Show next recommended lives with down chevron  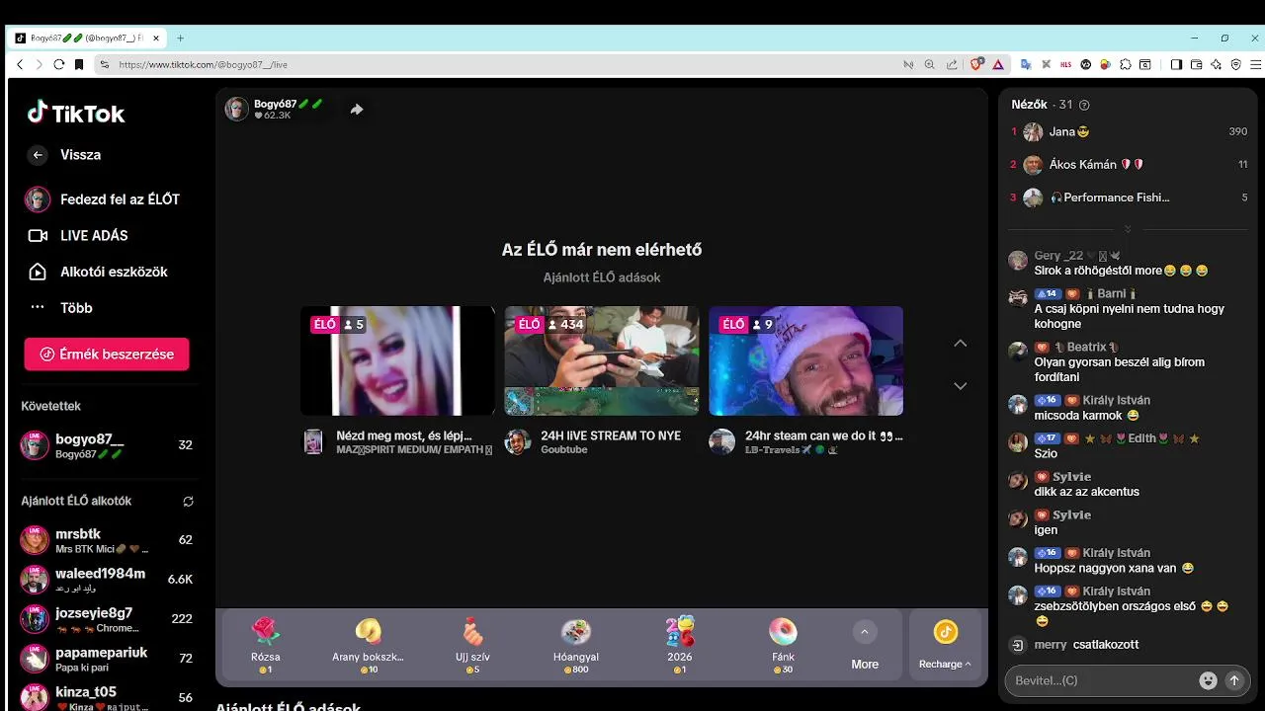click(960, 386)
